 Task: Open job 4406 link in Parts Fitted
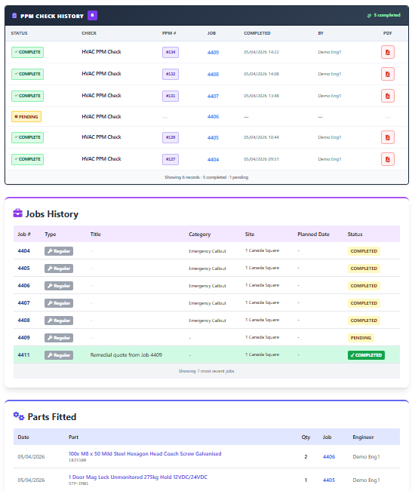[329, 457]
